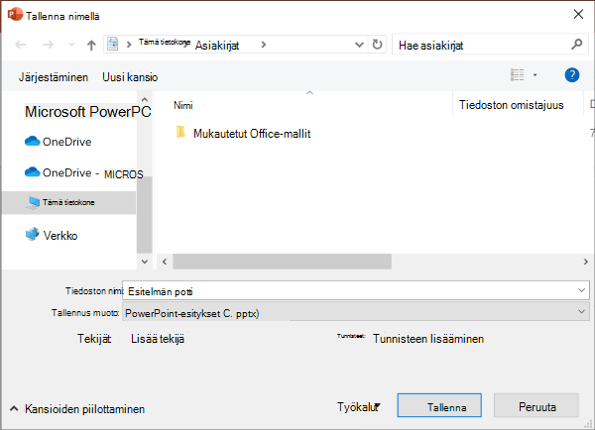This screenshot has width=595, height=430.
Task: Click Lisää tekijä to add author
Action: 158,339
